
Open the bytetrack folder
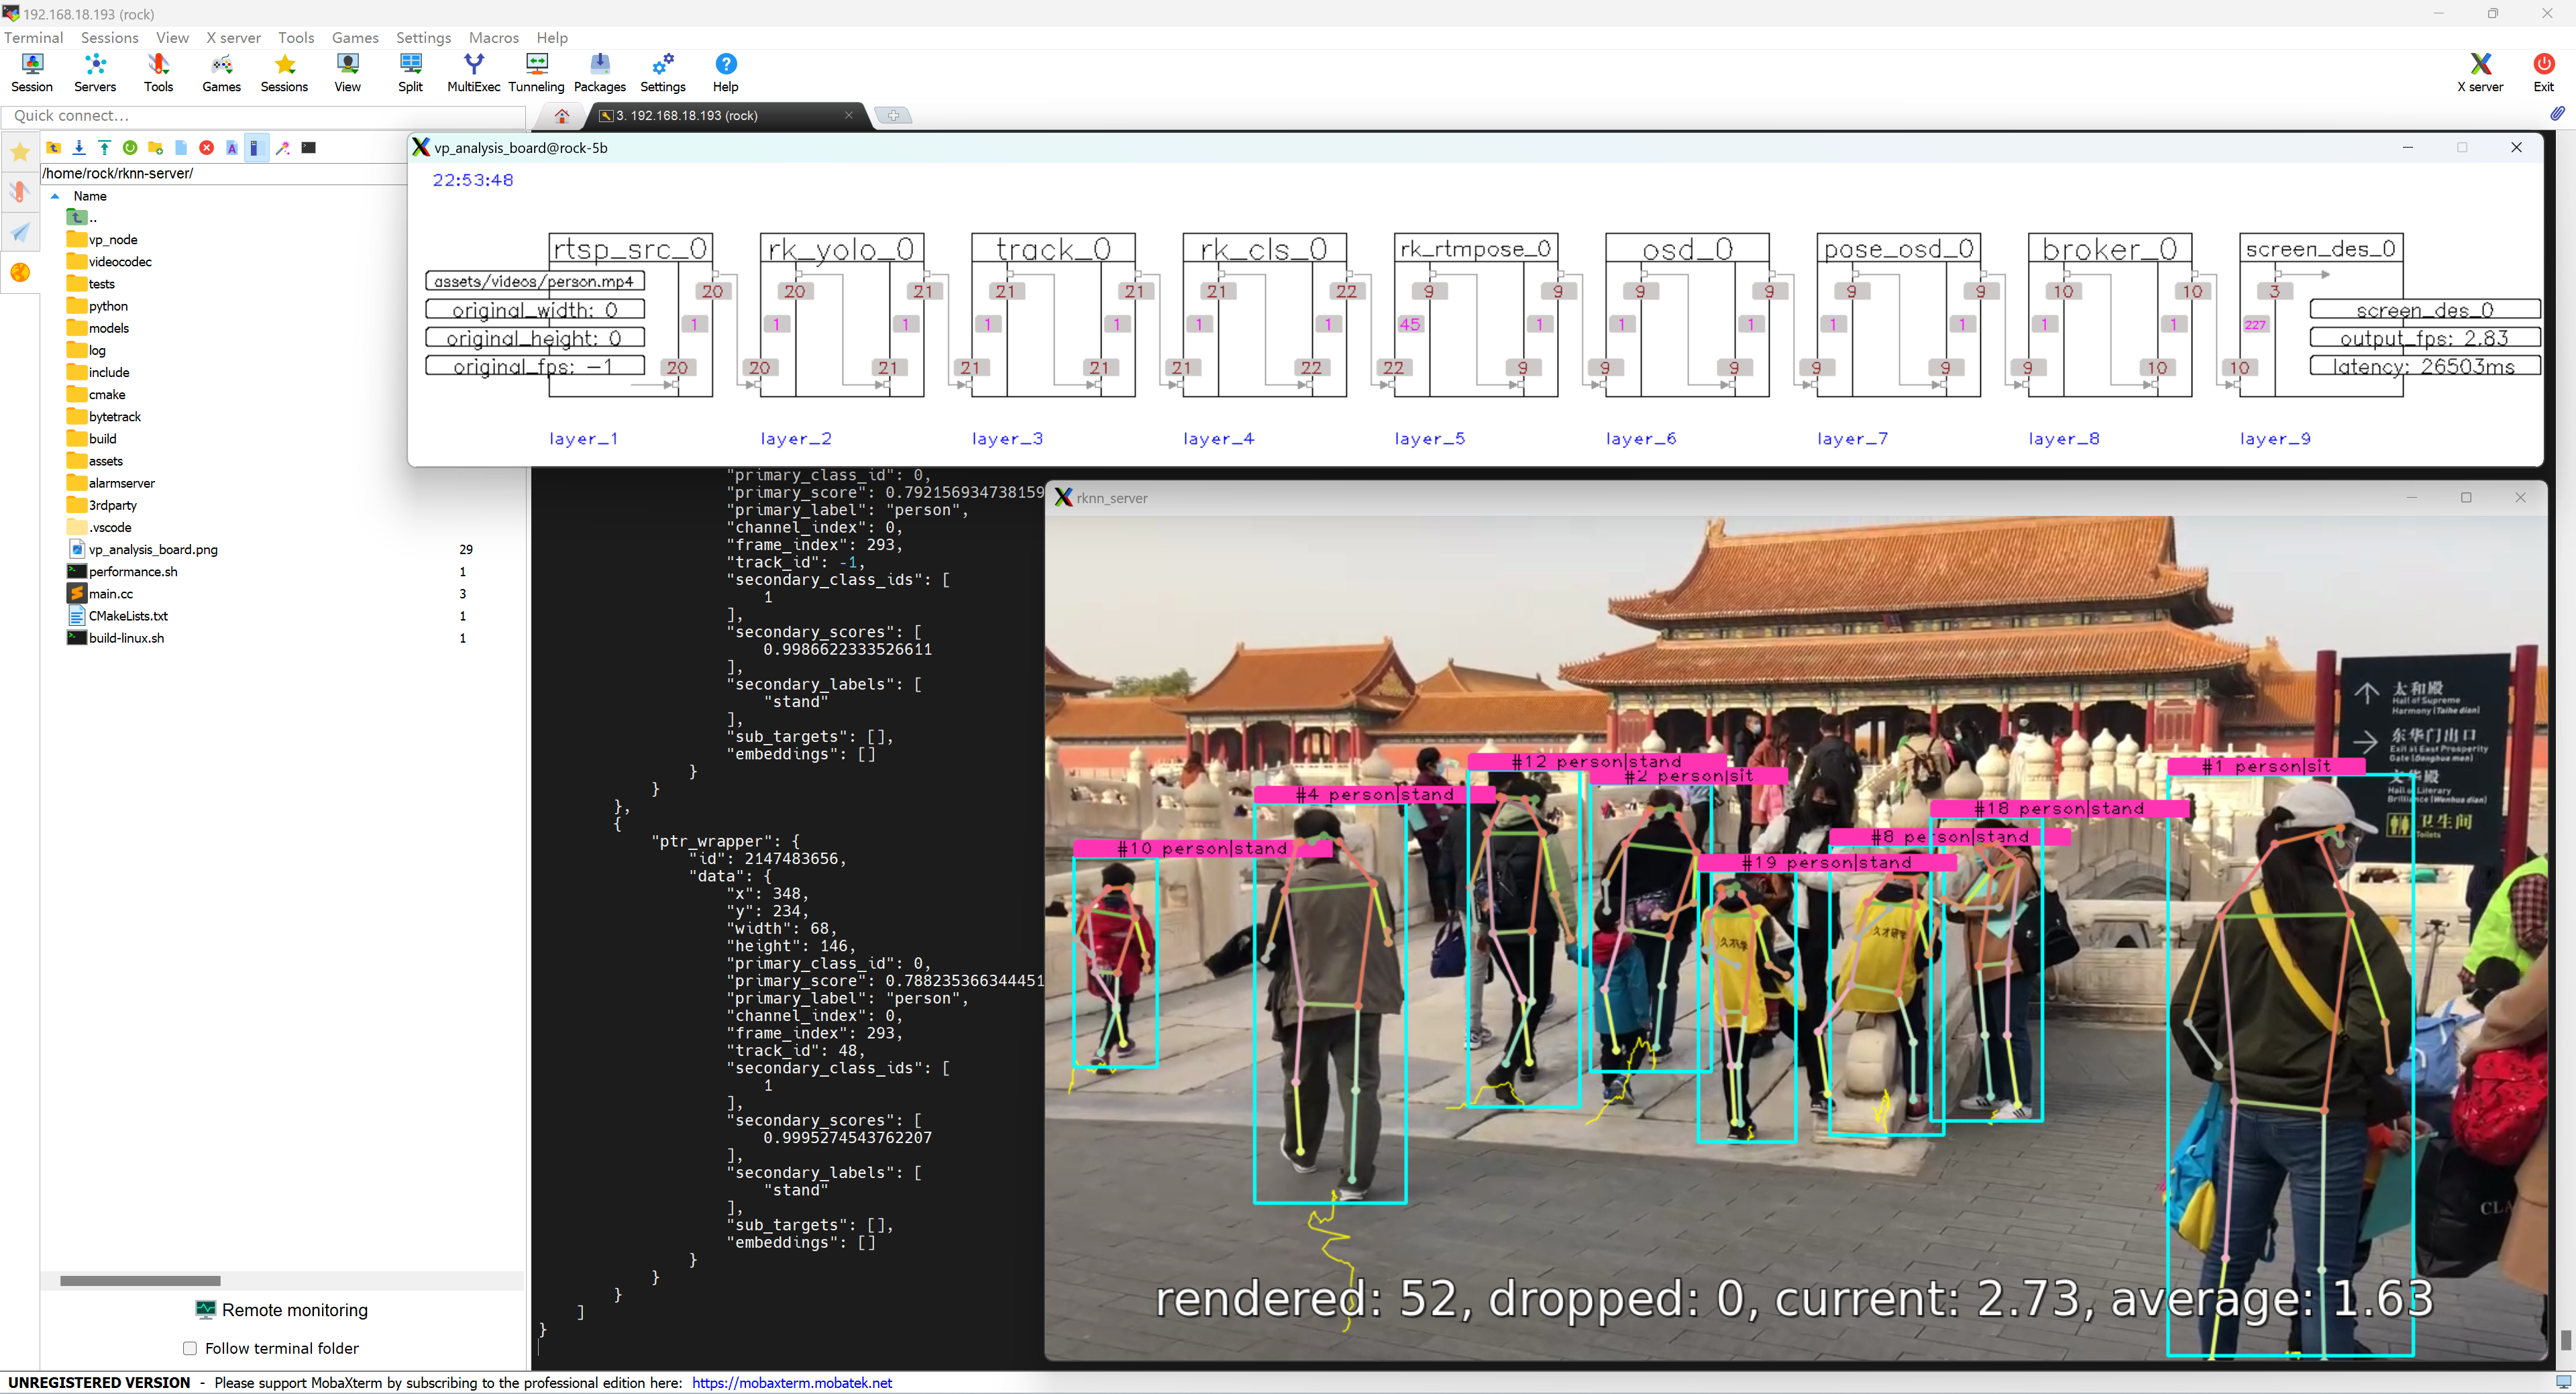(x=114, y=417)
